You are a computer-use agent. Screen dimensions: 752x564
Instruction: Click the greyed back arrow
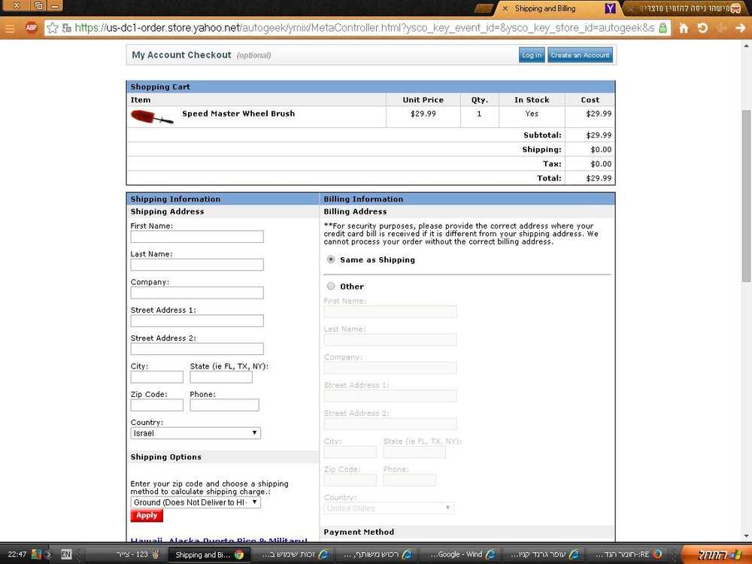tap(721, 28)
